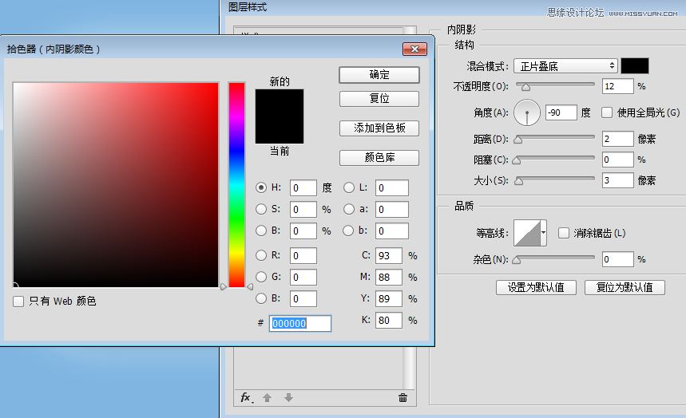Expand the contour picker dropdown arrow
The height and width of the screenshot is (418, 686).
[544, 233]
